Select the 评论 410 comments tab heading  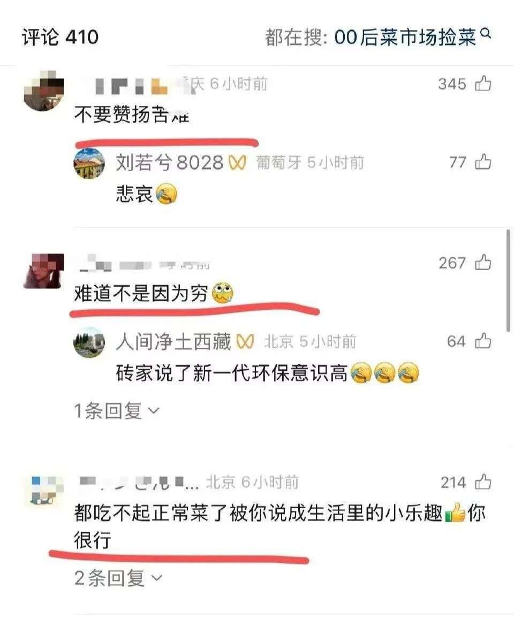click(60, 37)
